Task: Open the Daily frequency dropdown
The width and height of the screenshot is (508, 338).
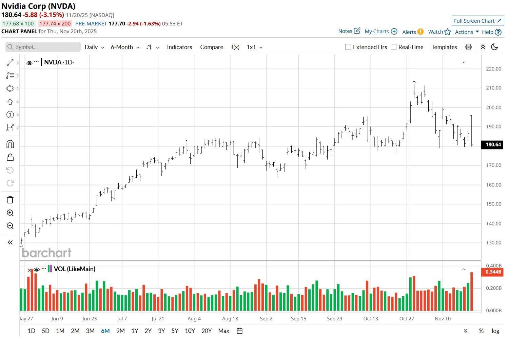Action: click(94, 47)
